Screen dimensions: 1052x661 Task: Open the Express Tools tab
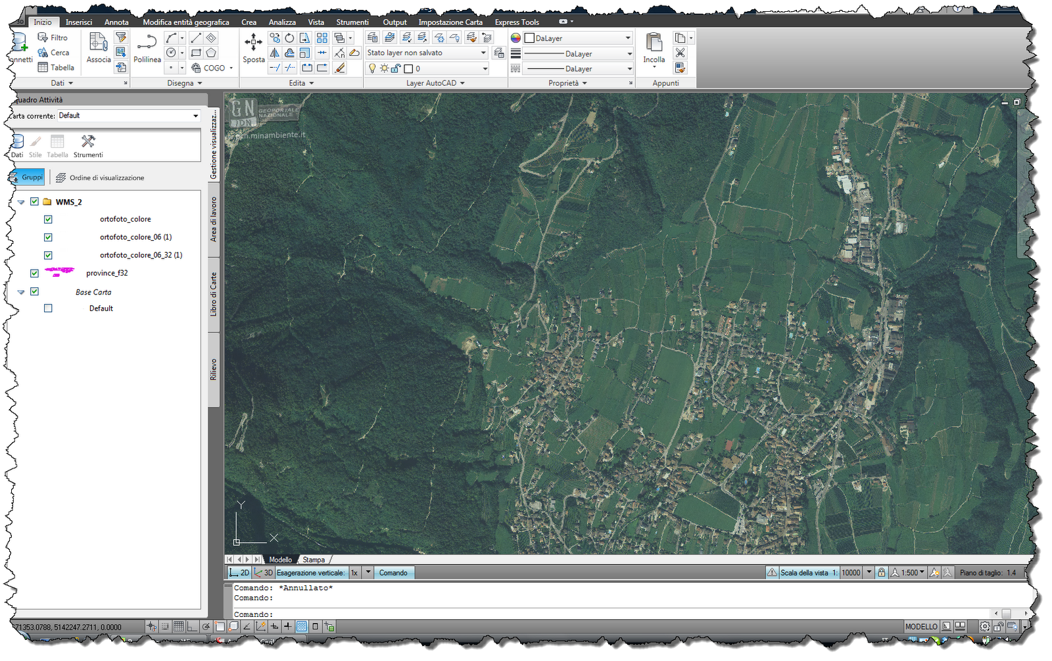[x=517, y=22]
